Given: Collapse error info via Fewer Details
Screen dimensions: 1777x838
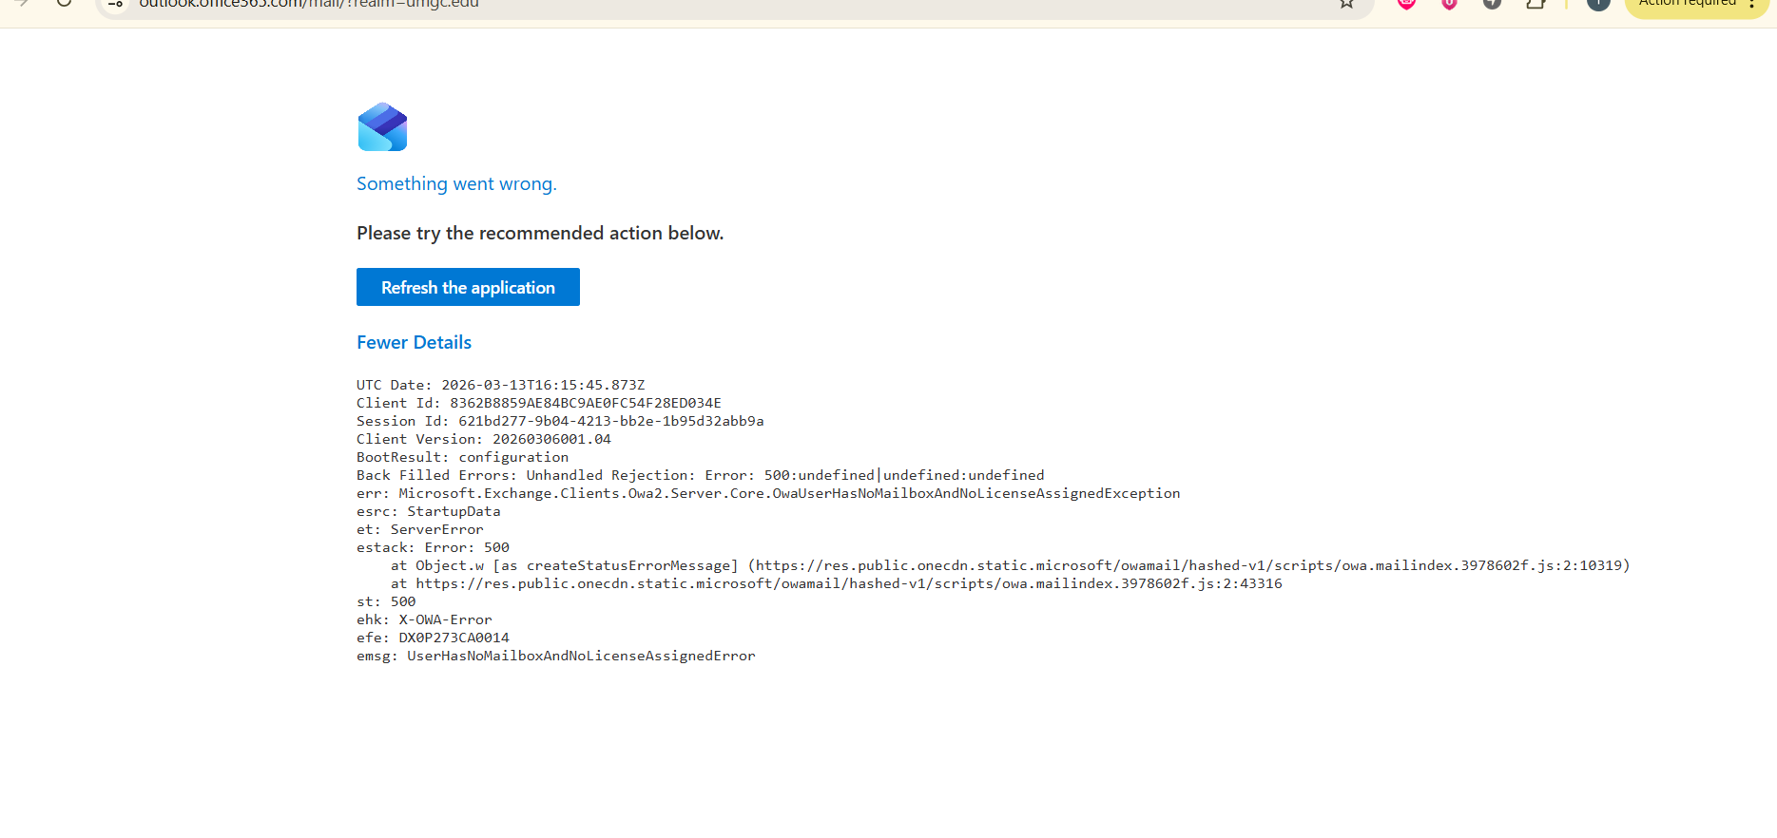Looking at the screenshot, I should 414,342.
